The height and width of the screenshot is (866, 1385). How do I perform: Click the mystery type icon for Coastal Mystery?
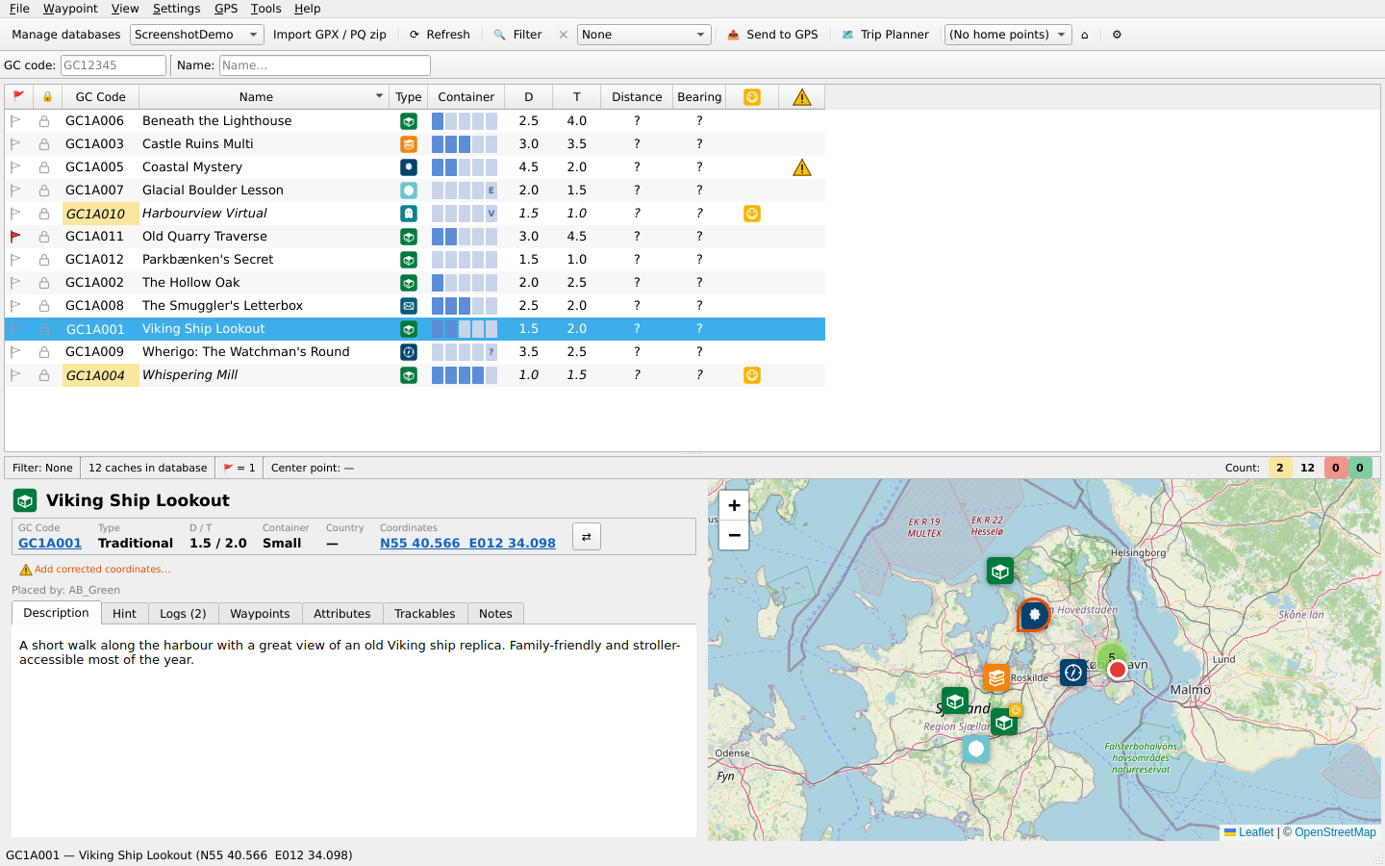tap(409, 167)
